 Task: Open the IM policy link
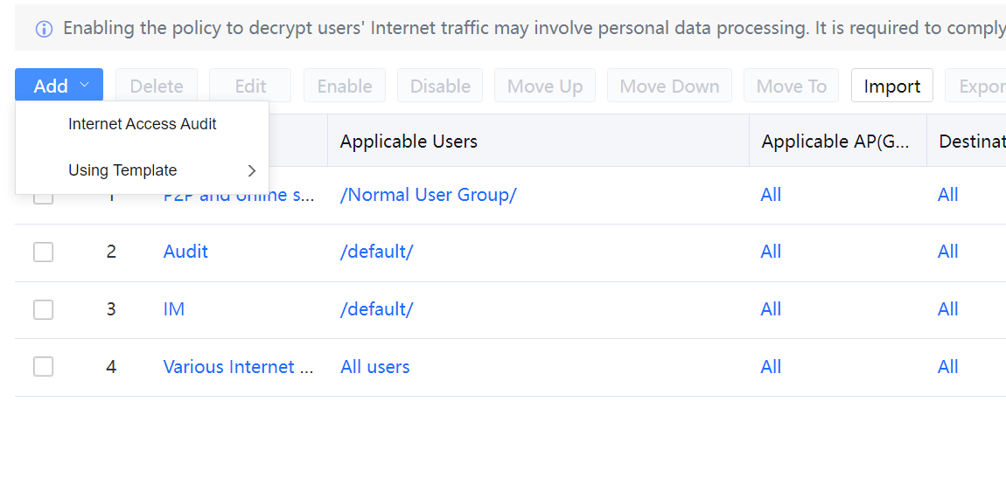[174, 309]
